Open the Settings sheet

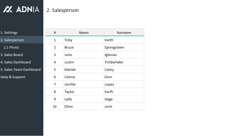point(9,33)
